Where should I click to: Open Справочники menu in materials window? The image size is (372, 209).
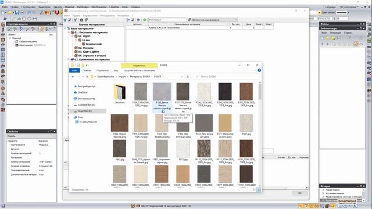90,16
